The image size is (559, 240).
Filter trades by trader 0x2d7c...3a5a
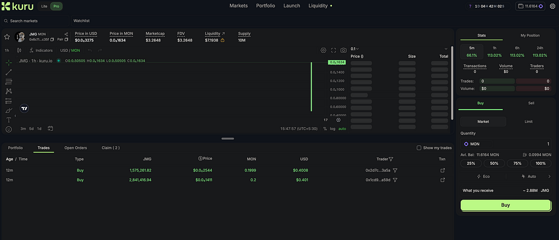(395, 170)
